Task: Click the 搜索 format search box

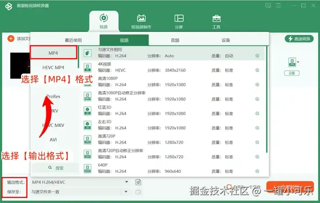Action: [x=55, y=168]
